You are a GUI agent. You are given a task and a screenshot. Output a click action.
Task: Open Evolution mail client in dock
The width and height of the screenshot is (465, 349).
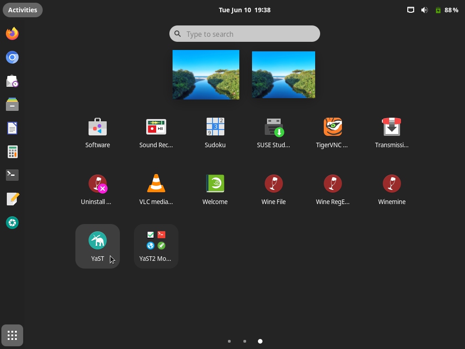click(12, 81)
